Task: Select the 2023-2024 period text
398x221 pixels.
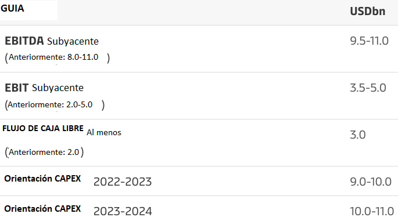Action: point(123,211)
